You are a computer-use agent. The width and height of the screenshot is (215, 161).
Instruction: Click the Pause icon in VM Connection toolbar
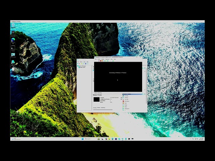[104, 61]
